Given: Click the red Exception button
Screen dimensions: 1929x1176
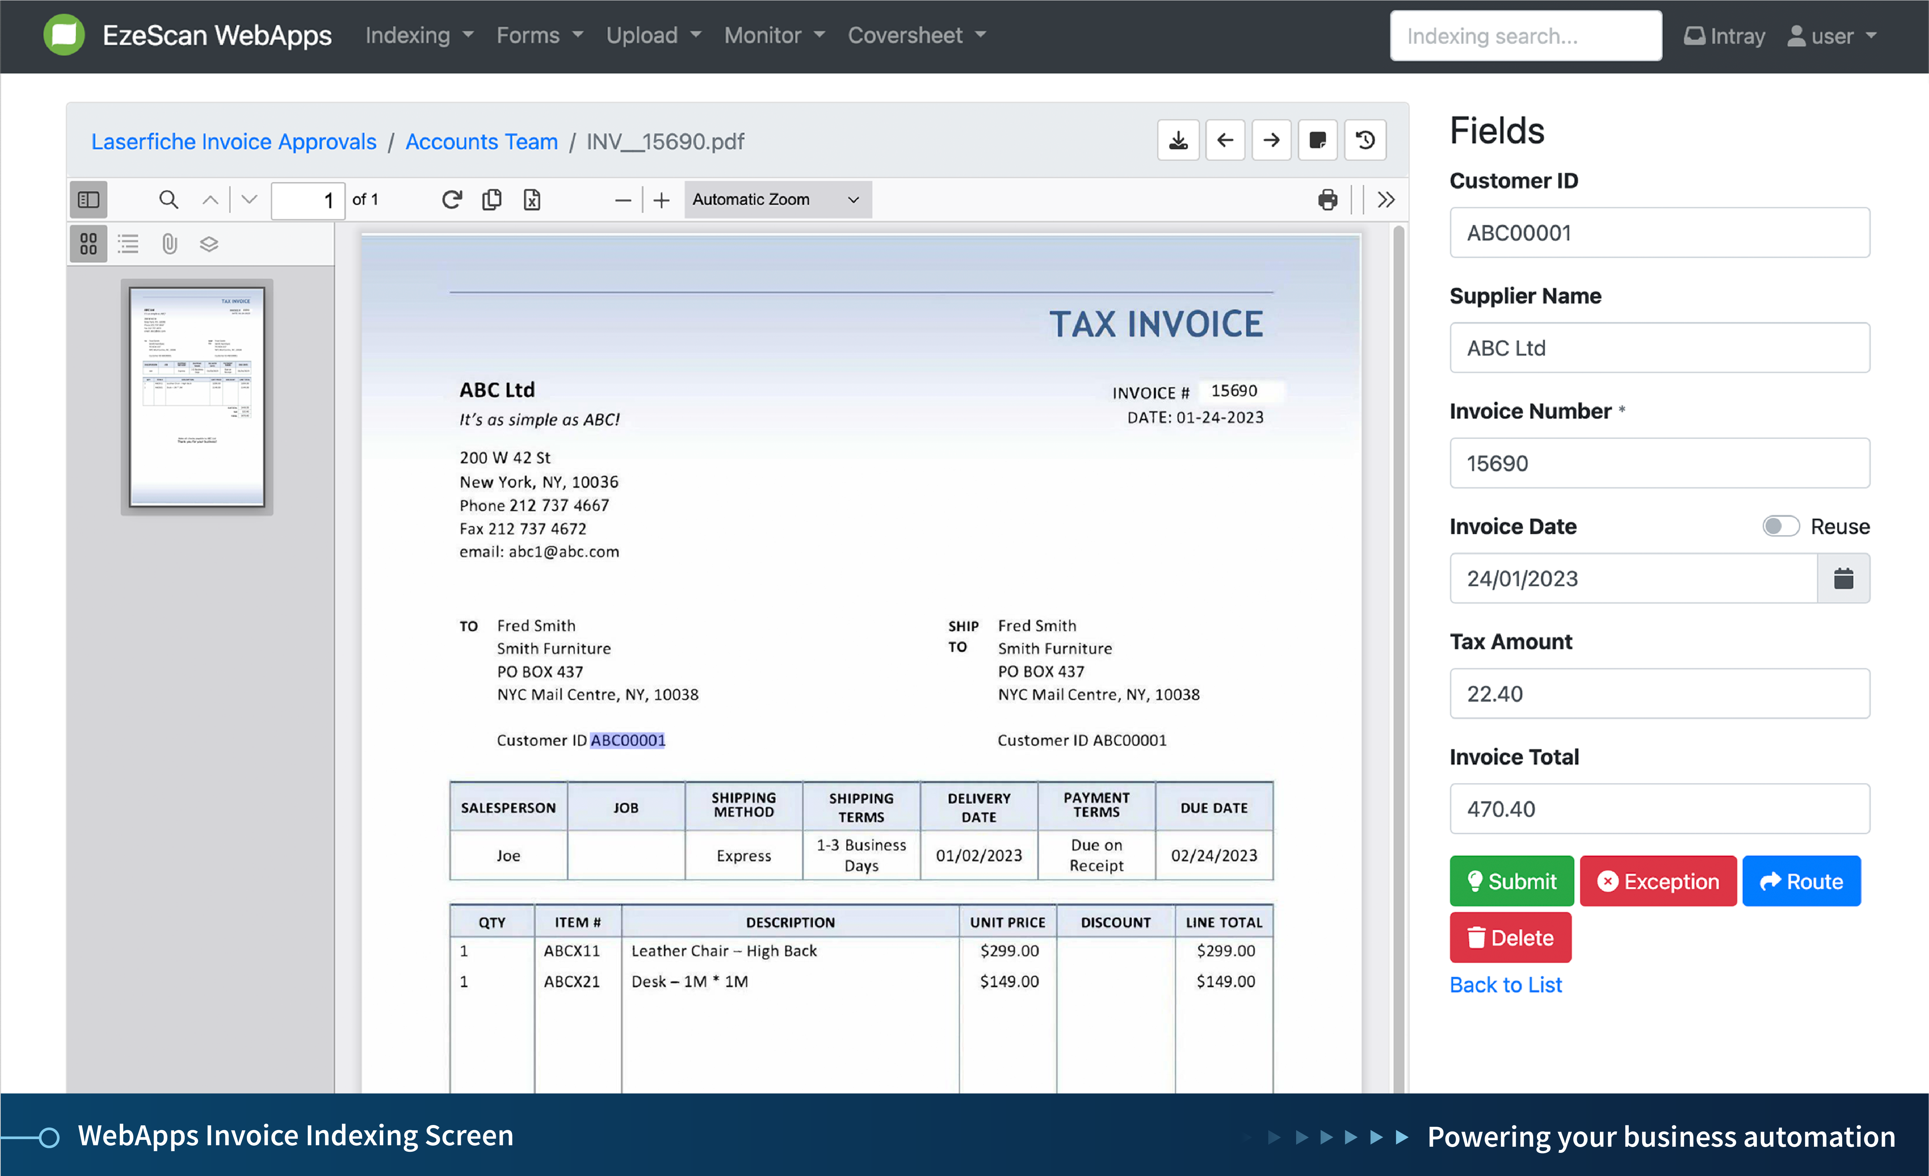Looking at the screenshot, I should click(1658, 881).
